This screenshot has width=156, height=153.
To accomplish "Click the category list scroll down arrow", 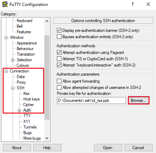I will (47, 138).
